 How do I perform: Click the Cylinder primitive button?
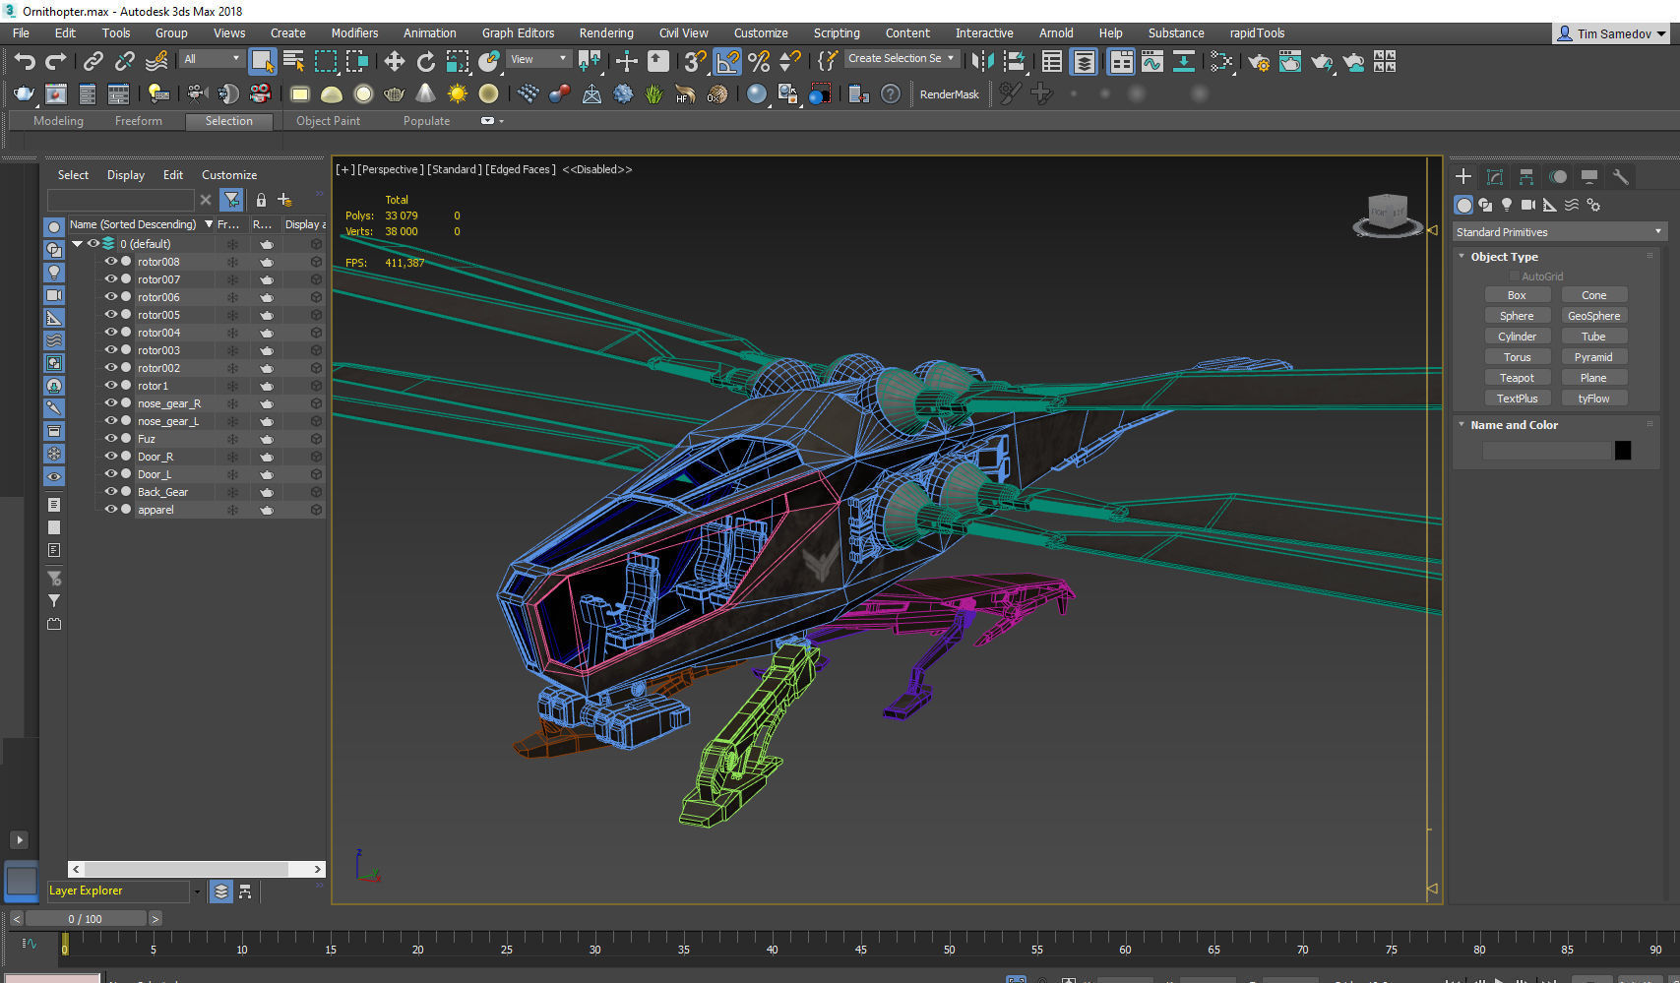click(x=1517, y=337)
